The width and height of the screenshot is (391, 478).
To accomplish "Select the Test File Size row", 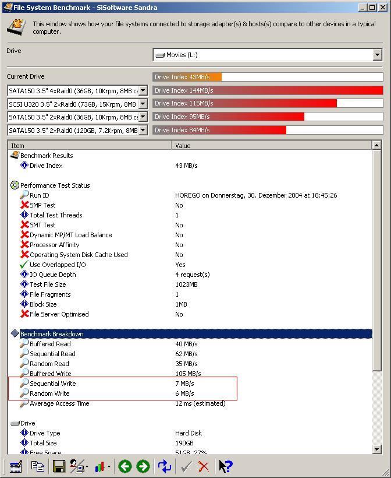I will pyautogui.click(x=191, y=284).
